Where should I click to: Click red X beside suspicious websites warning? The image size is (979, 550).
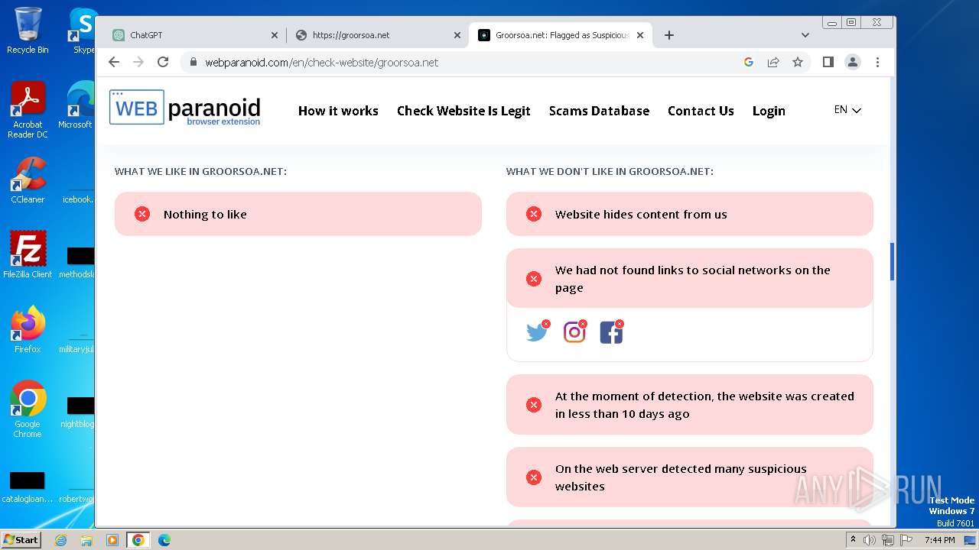coord(534,477)
